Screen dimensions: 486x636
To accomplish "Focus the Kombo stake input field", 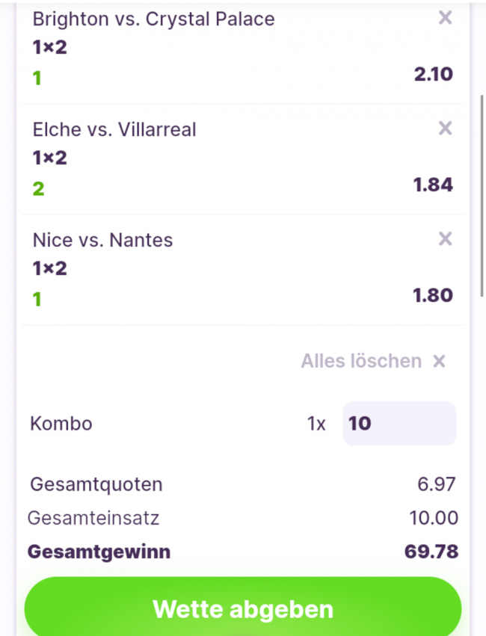I will [x=399, y=424].
